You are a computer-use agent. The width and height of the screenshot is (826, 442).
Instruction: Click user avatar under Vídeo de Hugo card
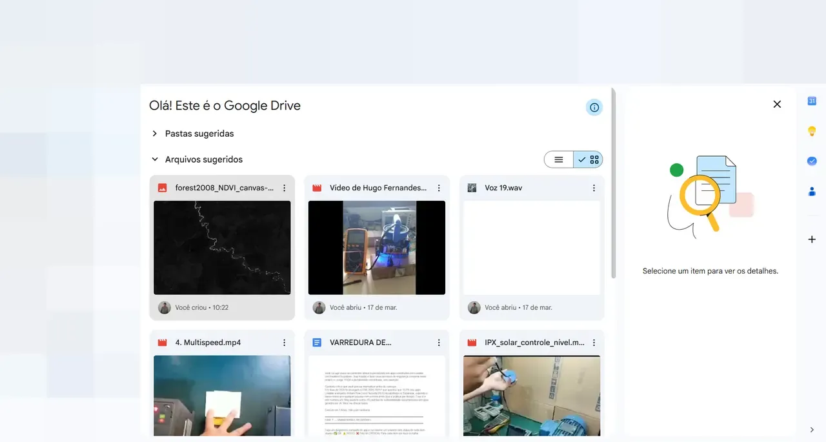point(319,308)
